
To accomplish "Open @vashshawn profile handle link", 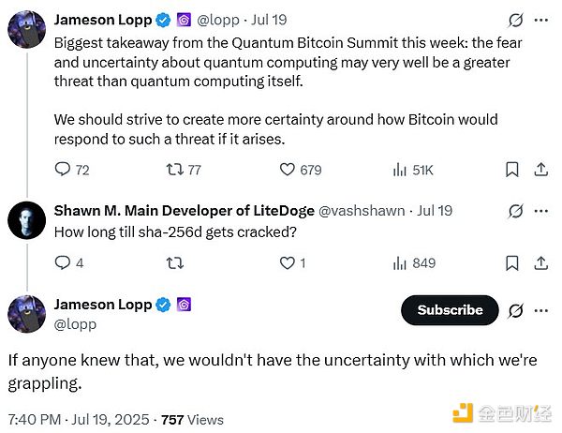I will coord(365,211).
